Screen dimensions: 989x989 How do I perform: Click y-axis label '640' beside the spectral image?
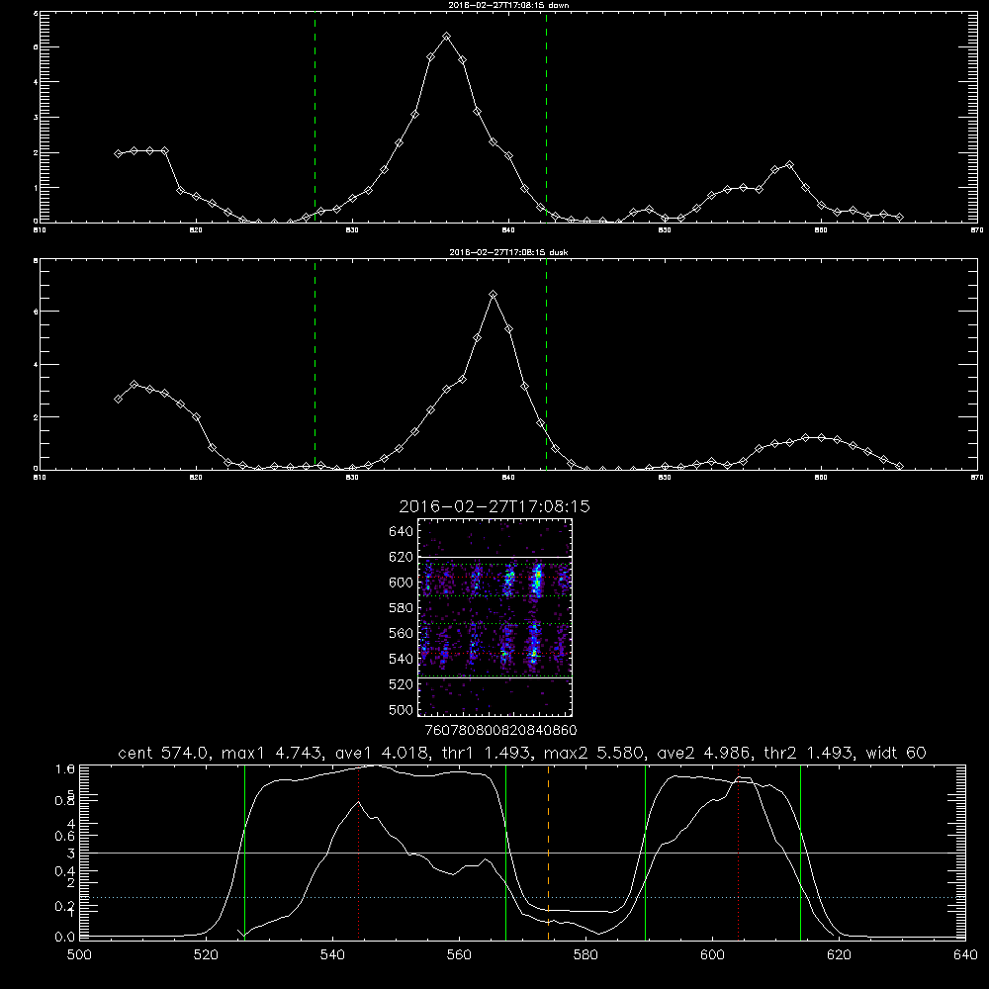click(x=402, y=532)
